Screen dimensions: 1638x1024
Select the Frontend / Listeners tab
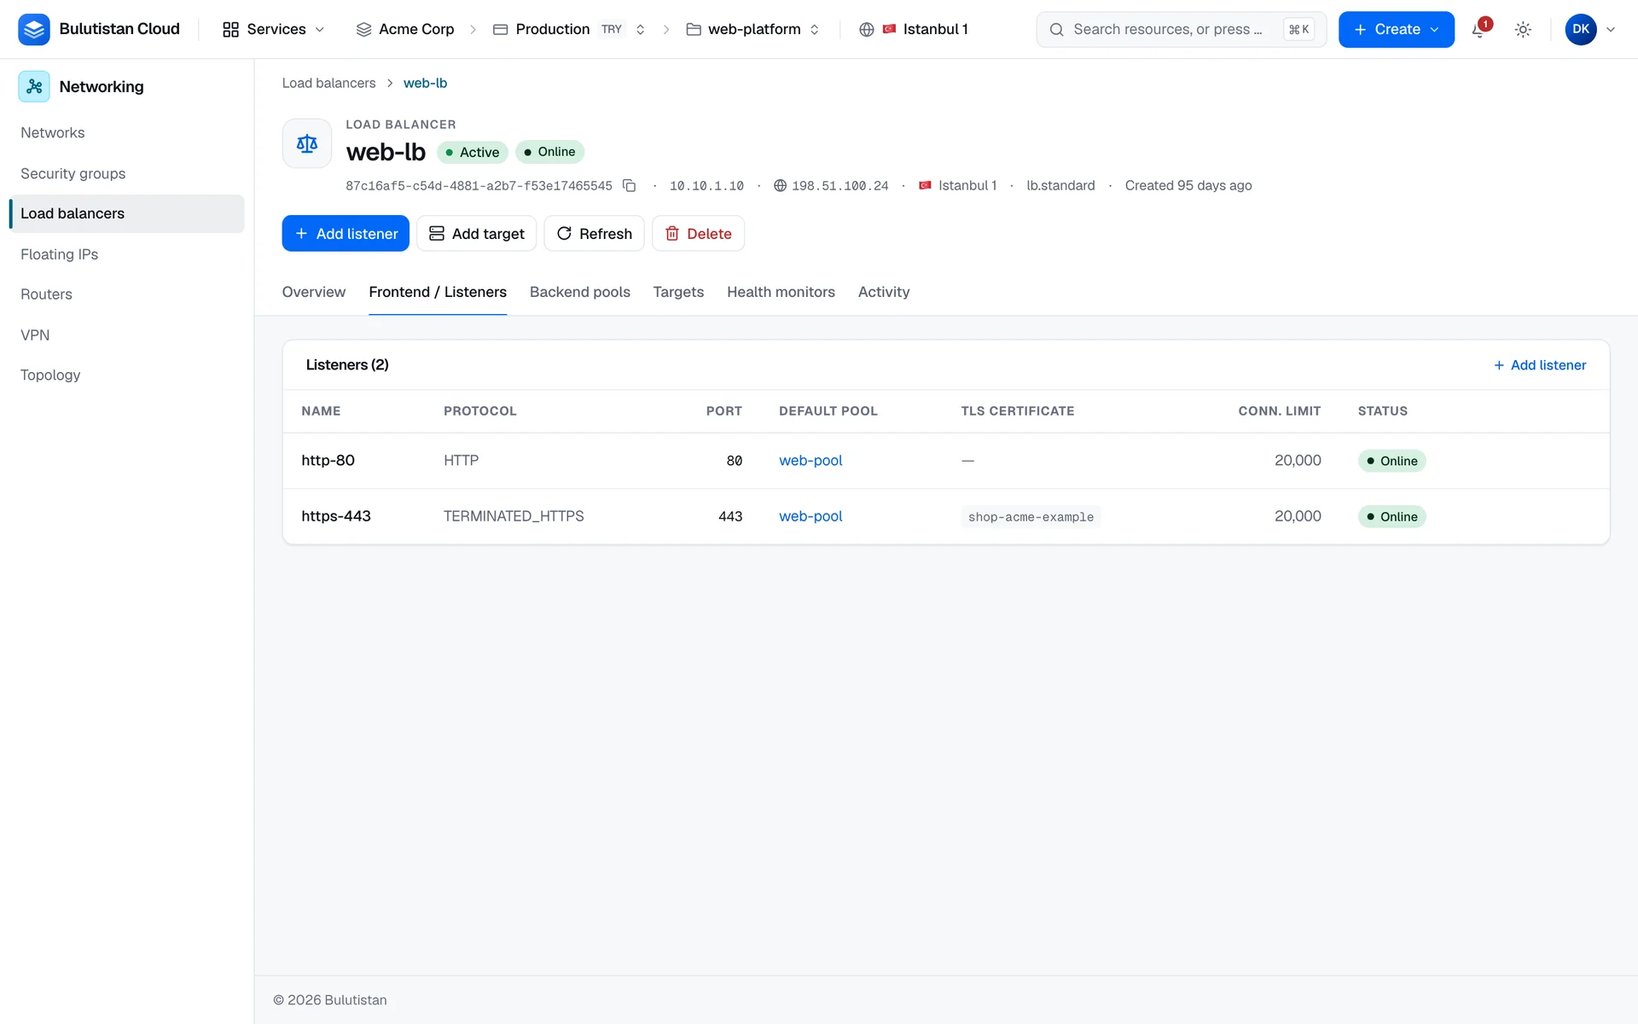438,292
